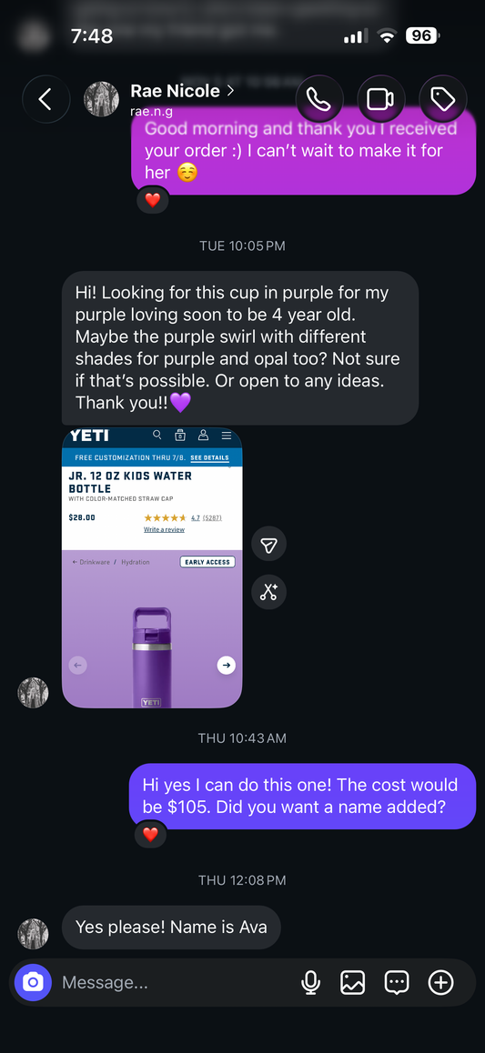Screen dimensions: 485x1053
Task: Record a voice message with microphone
Action: pyautogui.click(x=310, y=982)
